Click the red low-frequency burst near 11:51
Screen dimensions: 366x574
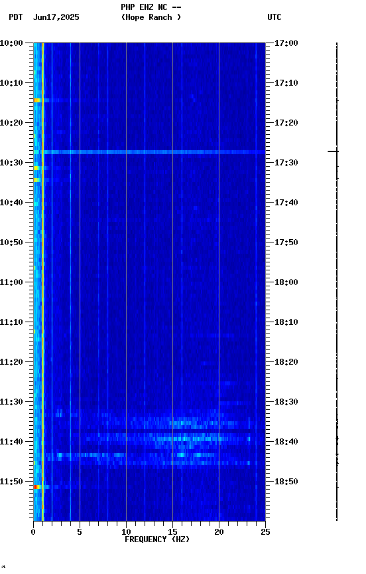pyautogui.click(x=37, y=487)
